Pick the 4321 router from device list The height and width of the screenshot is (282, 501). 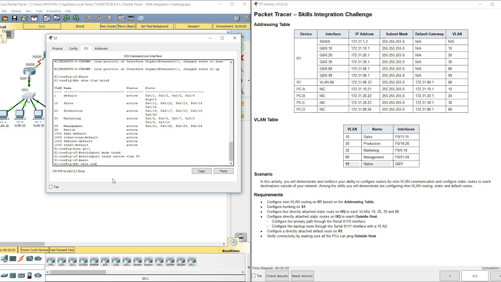126,261
